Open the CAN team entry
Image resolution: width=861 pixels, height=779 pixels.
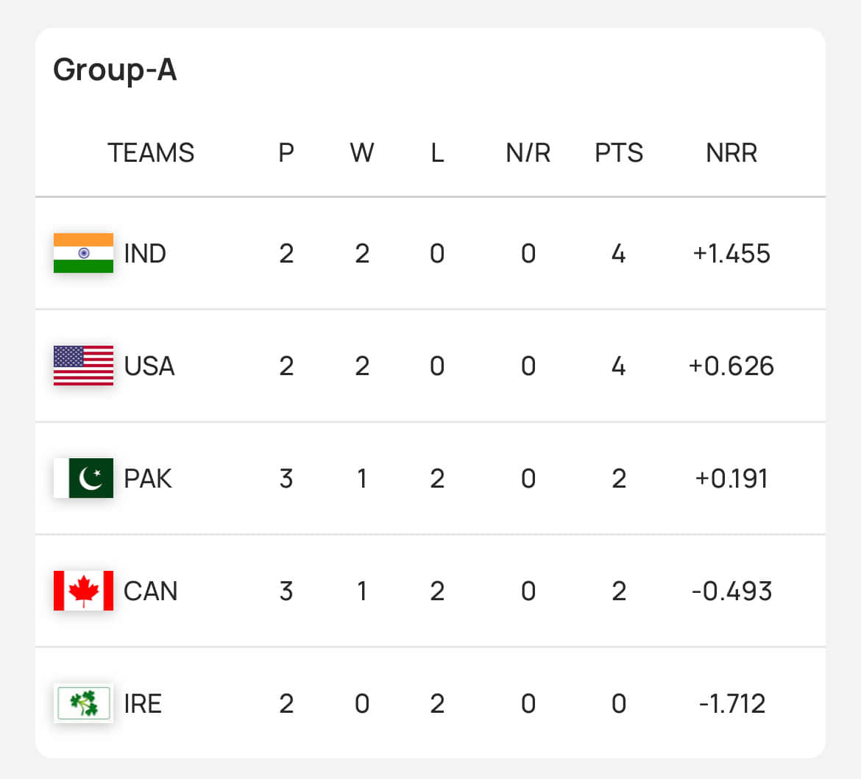[x=151, y=591]
